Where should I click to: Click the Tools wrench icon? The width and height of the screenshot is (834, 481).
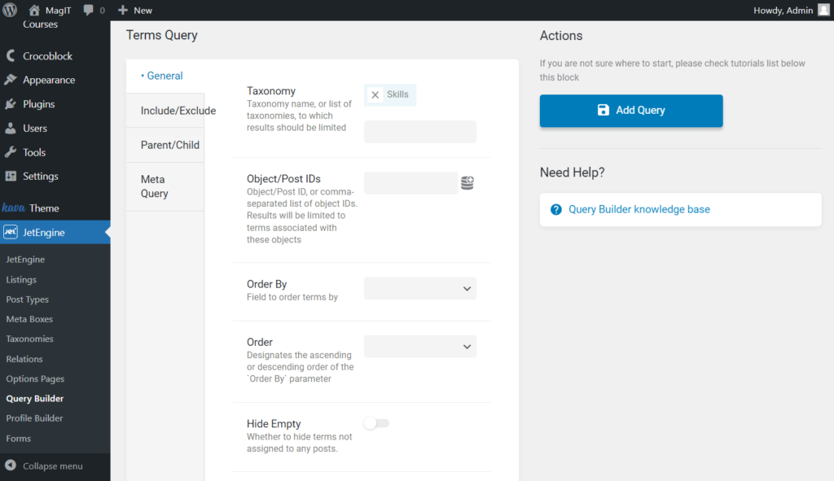(x=10, y=152)
